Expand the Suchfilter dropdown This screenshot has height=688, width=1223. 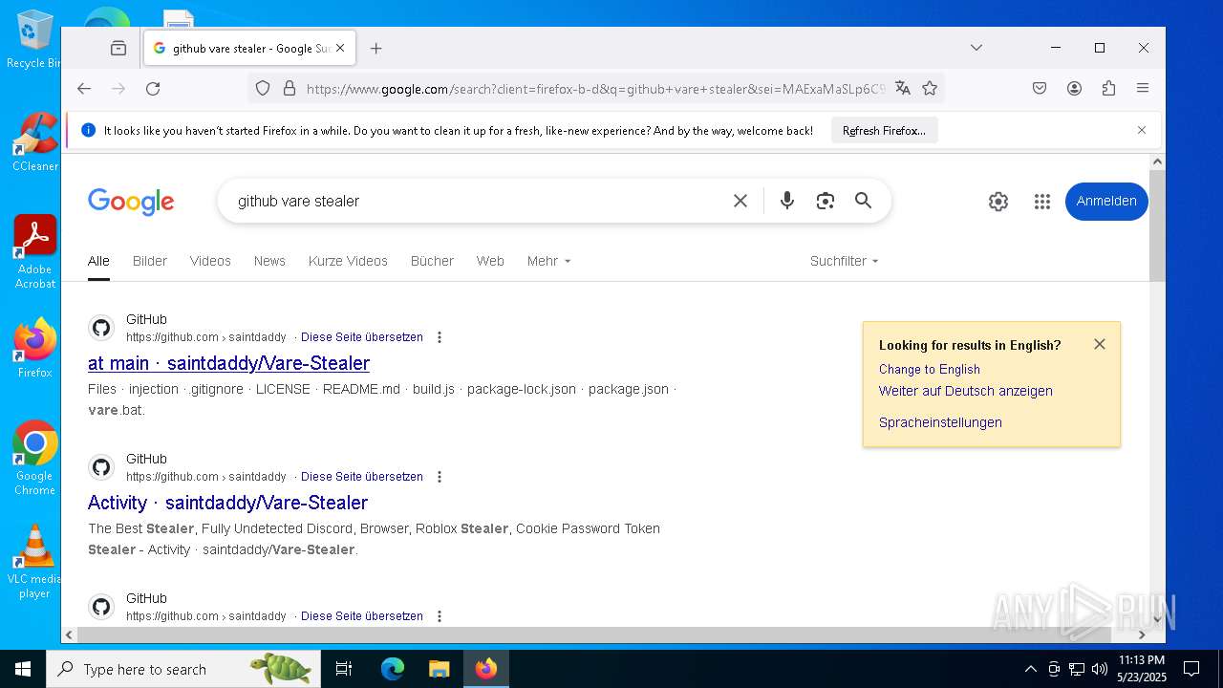pyautogui.click(x=844, y=261)
